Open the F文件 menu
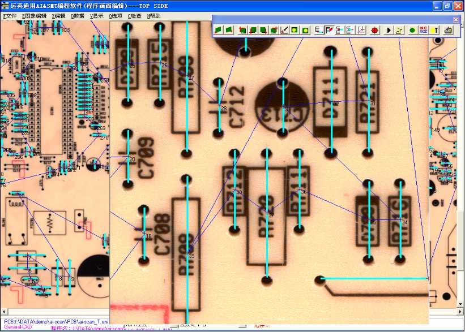The height and width of the screenshot is (332, 465). tap(10, 16)
